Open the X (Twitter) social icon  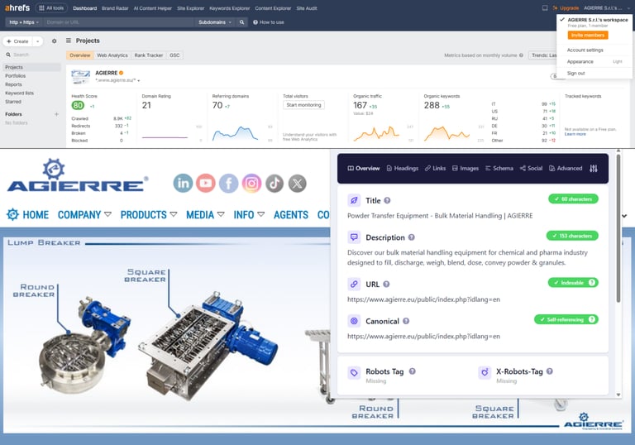coord(298,183)
